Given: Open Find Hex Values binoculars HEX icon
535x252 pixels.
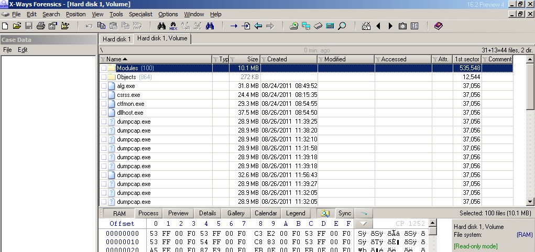Looking at the screenshot, I should [173, 26].
